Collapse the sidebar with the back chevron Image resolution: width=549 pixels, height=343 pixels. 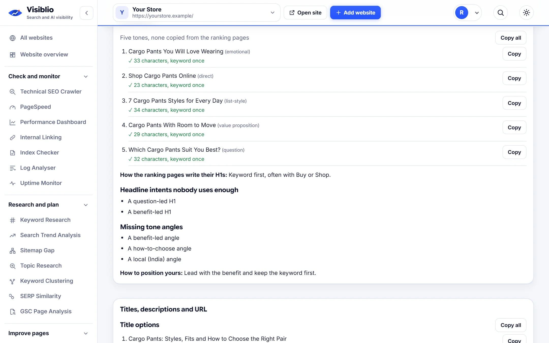[86, 13]
